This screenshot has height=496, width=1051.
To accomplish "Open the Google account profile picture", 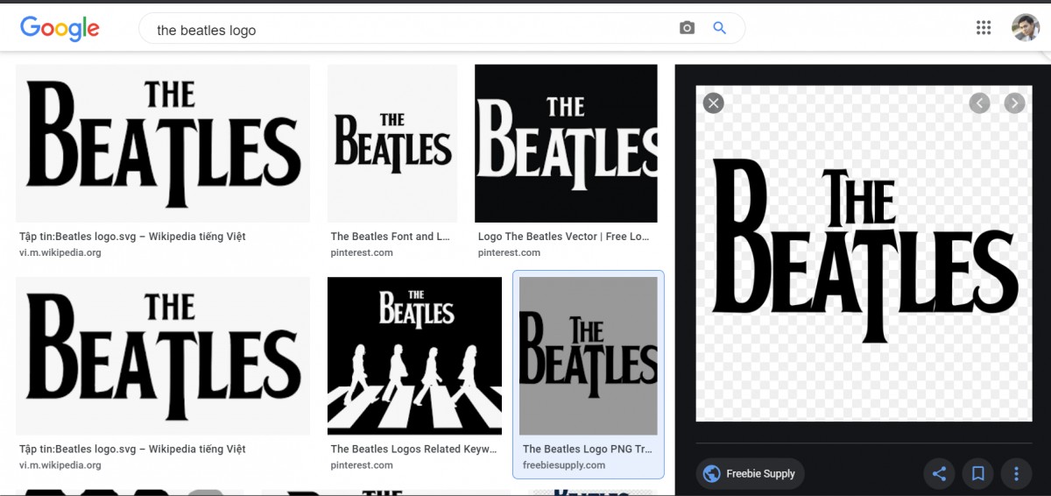I will tap(1025, 27).
